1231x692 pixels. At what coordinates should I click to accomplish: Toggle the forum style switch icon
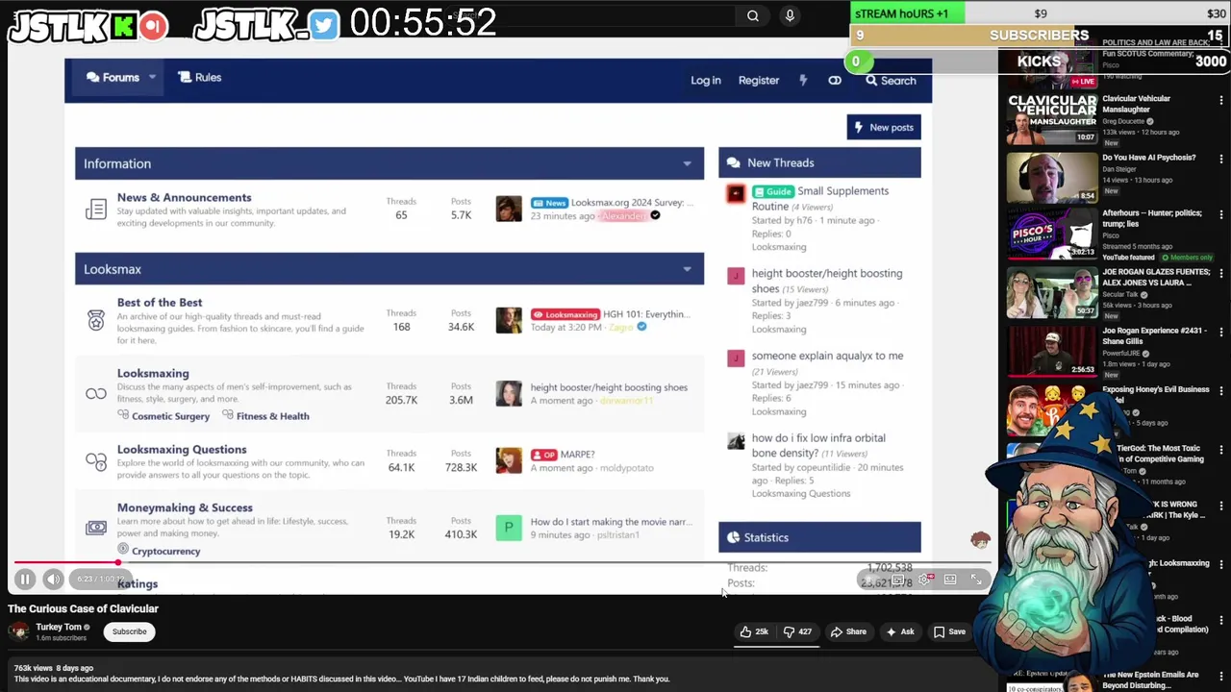tap(835, 81)
